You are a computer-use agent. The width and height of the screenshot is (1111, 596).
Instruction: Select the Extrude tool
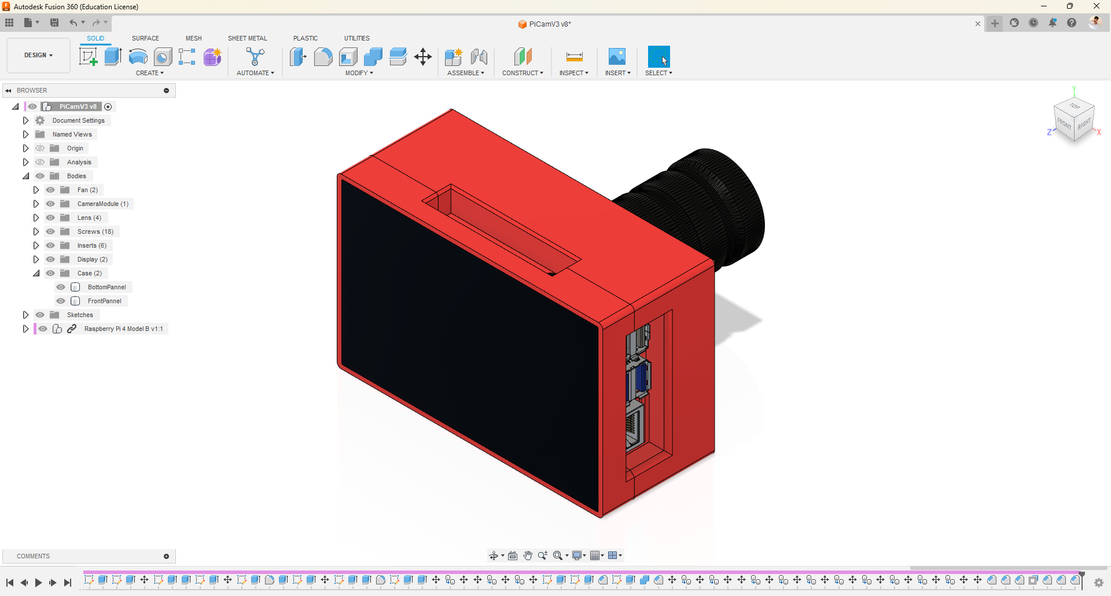pos(113,57)
